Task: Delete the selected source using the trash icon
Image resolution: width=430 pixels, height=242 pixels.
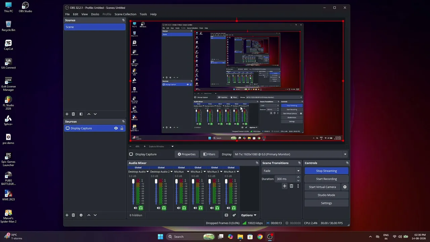Action: 73,215
